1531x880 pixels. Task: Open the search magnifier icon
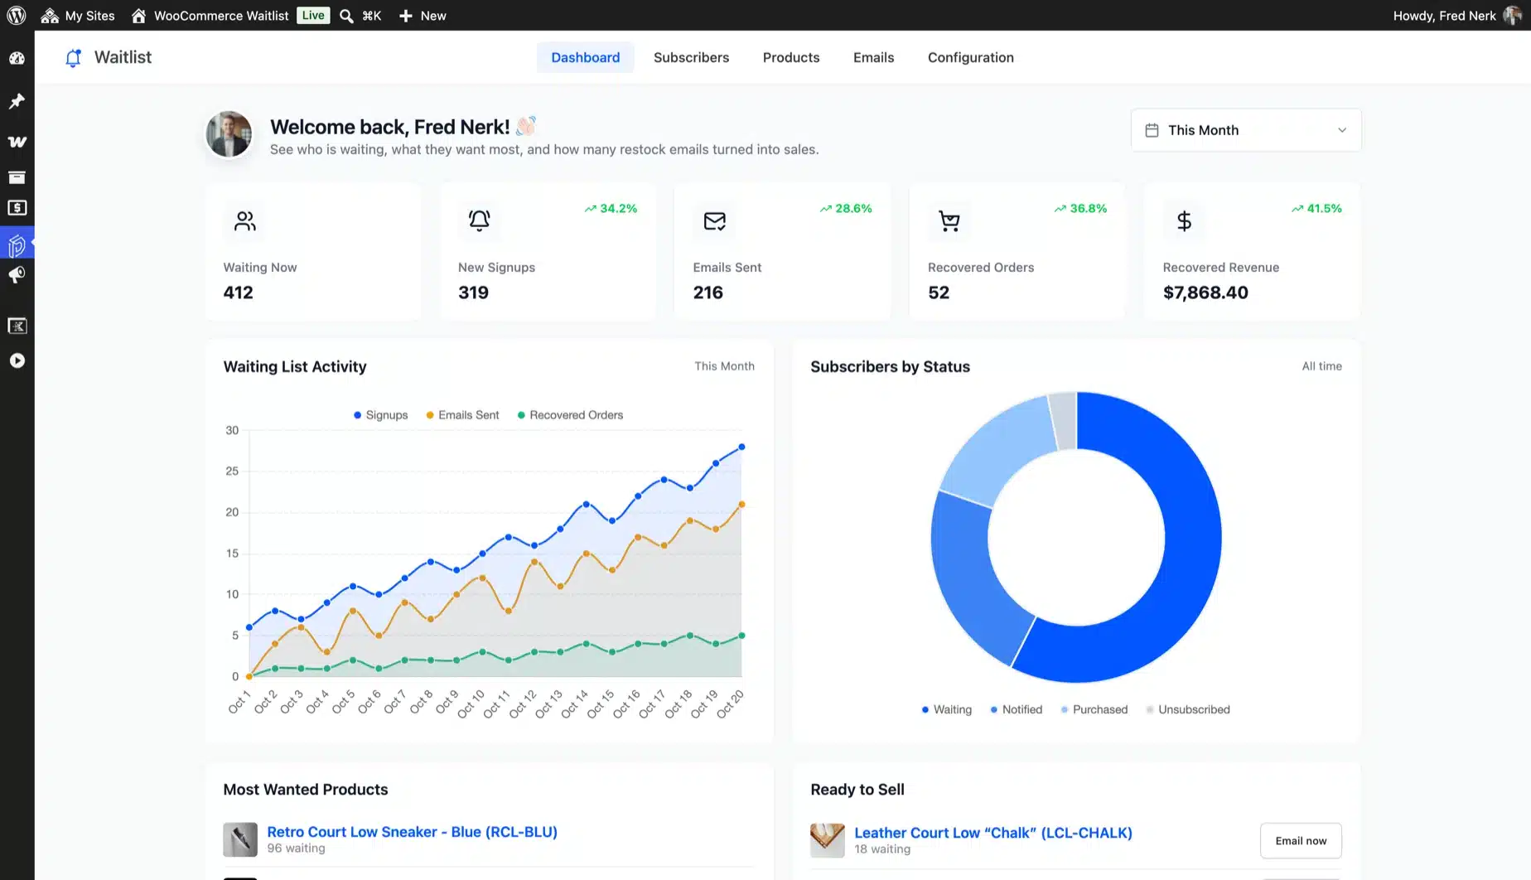click(x=347, y=16)
